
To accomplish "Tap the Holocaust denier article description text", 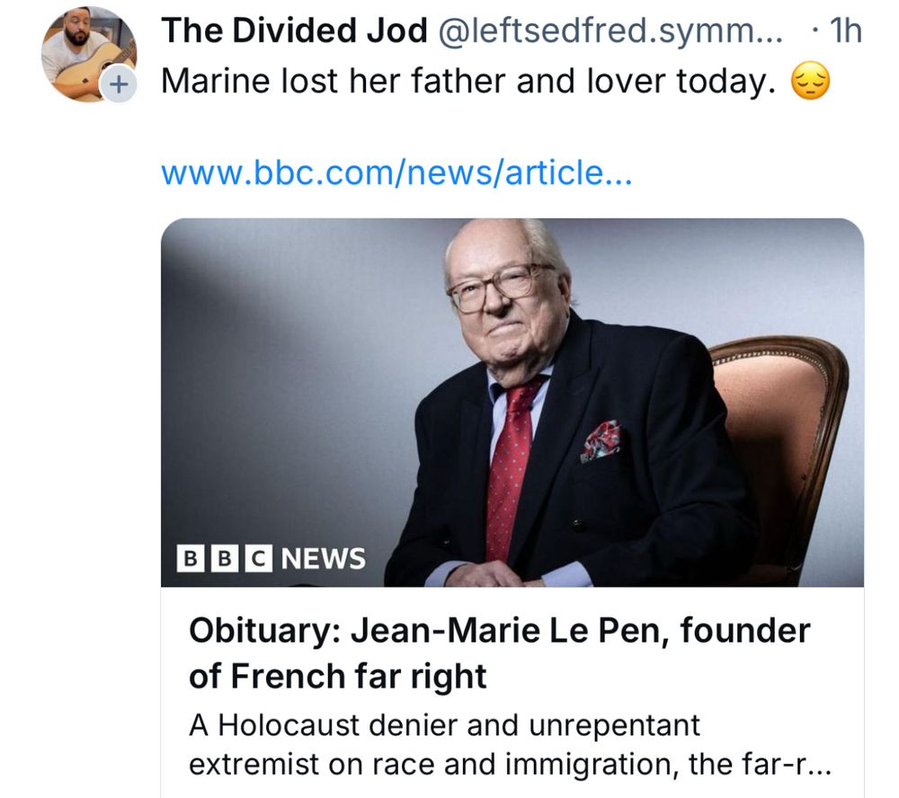I will (x=510, y=745).
